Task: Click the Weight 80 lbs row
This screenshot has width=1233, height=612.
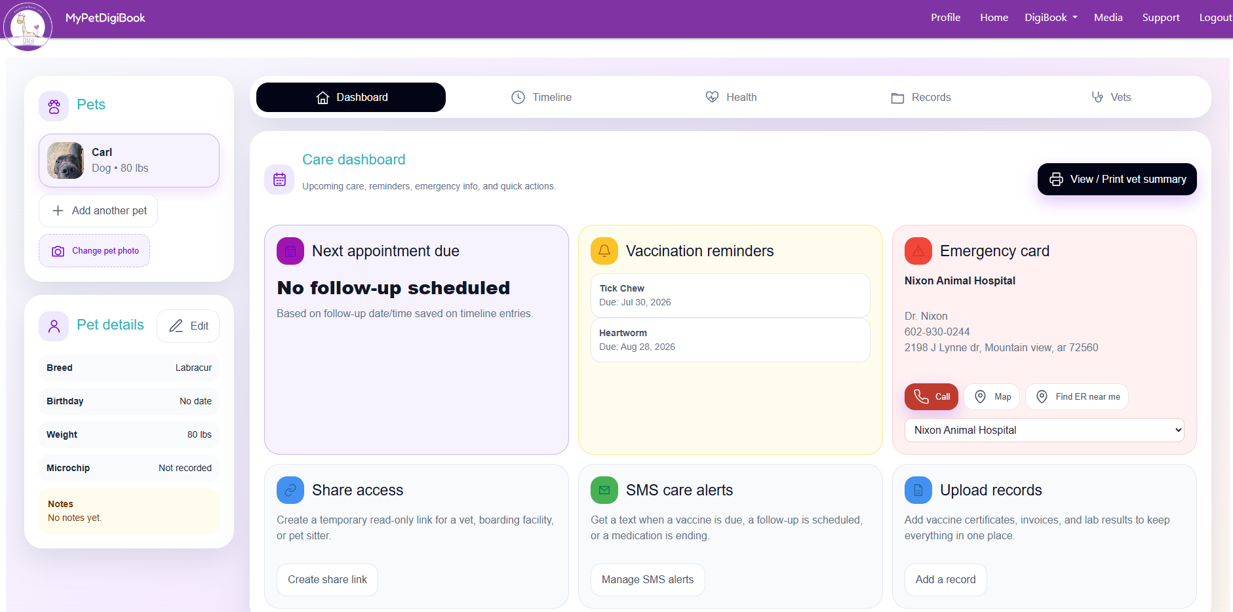Action: coord(129,435)
